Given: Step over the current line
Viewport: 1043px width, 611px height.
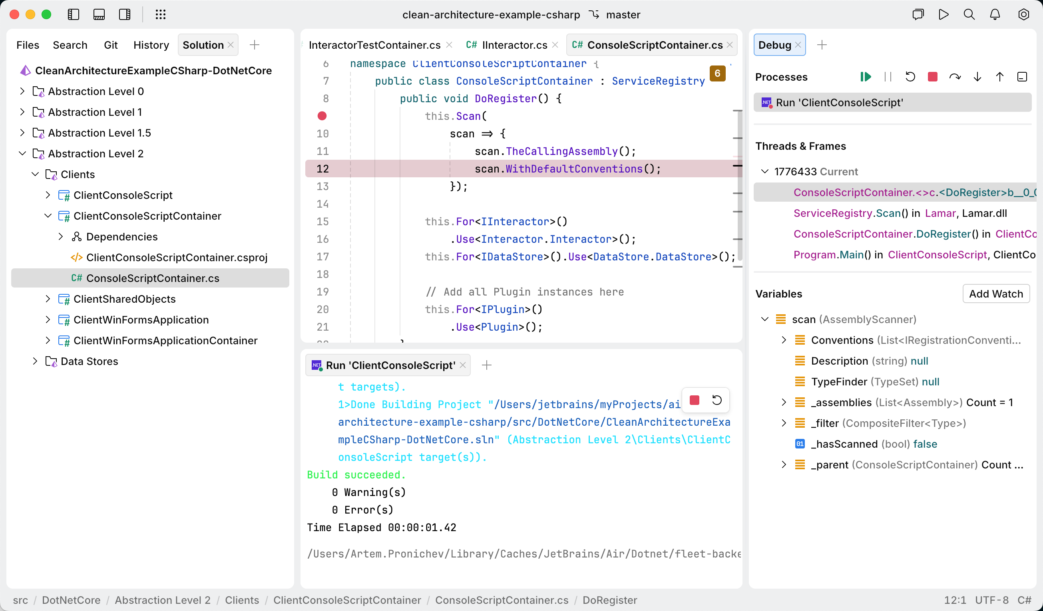Looking at the screenshot, I should pyautogui.click(x=955, y=77).
